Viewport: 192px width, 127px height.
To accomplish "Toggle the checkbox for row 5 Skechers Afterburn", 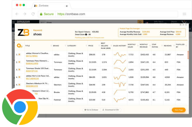I will pos(19,85).
